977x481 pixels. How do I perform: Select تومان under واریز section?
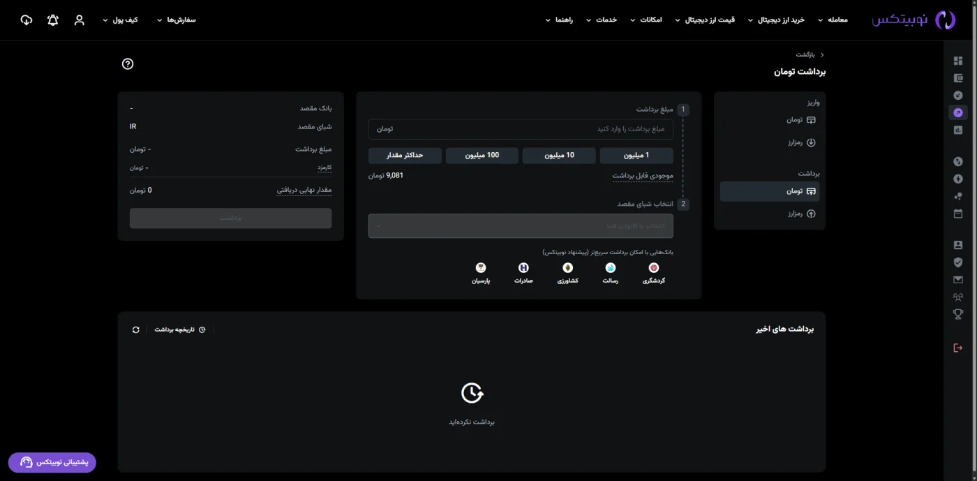[801, 120]
